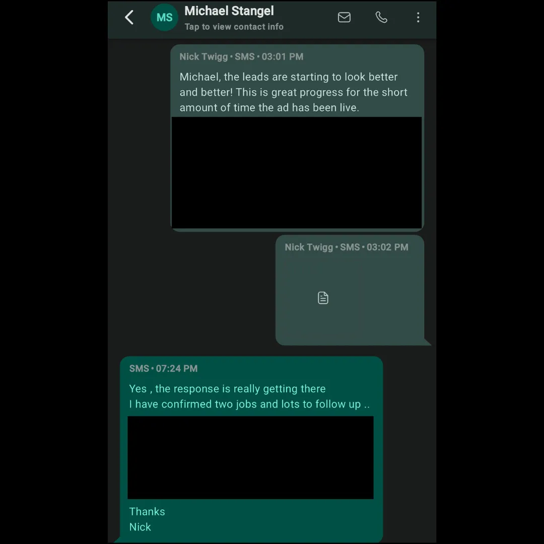Tap the 'Thanks' text in the last message
Screen dimensions: 544x544
147,511
